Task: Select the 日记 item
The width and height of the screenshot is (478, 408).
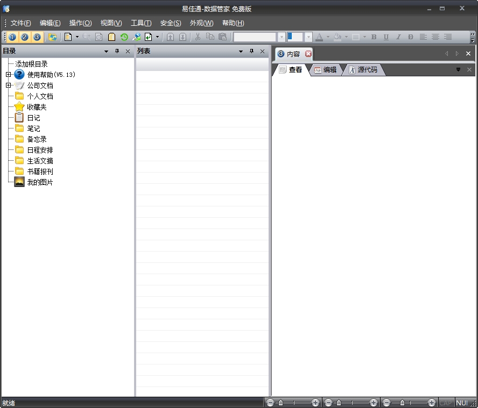Action: click(x=33, y=118)
